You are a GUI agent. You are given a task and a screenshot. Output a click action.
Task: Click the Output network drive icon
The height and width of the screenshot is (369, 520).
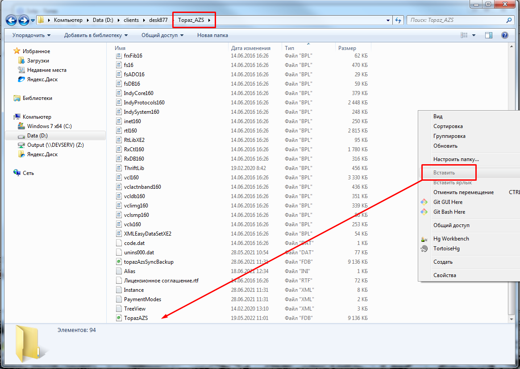coord(21,145)
